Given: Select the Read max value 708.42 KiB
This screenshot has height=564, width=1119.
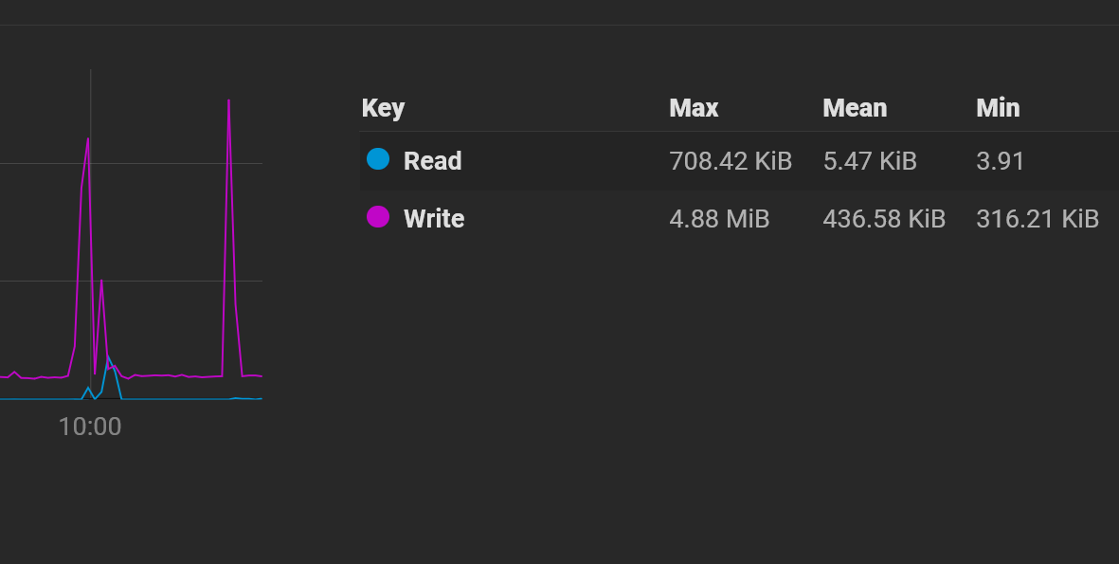Looking at the screenshot, I should [731, 160].
